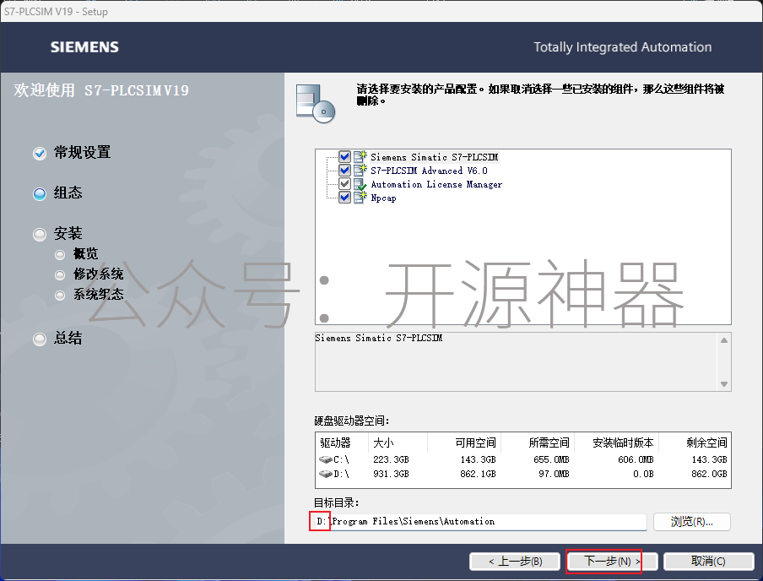Click the small bullet next to 系统组态
Viewport: 763px width, 581px height.
(x=60, y=295)
